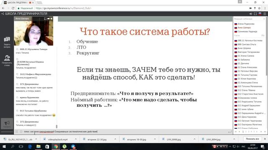Image resolution: width=268 pixels, height=150 pixels.
Task: Open File Explorer from the taskbar
Action: tap(39, 146)
